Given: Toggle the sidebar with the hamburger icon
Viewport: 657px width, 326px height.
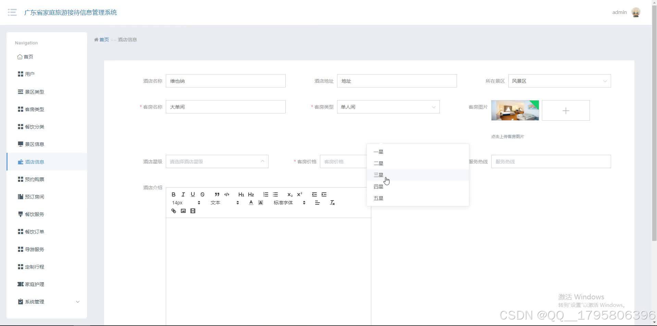Looking at the screenshot, I should [12, 12].
